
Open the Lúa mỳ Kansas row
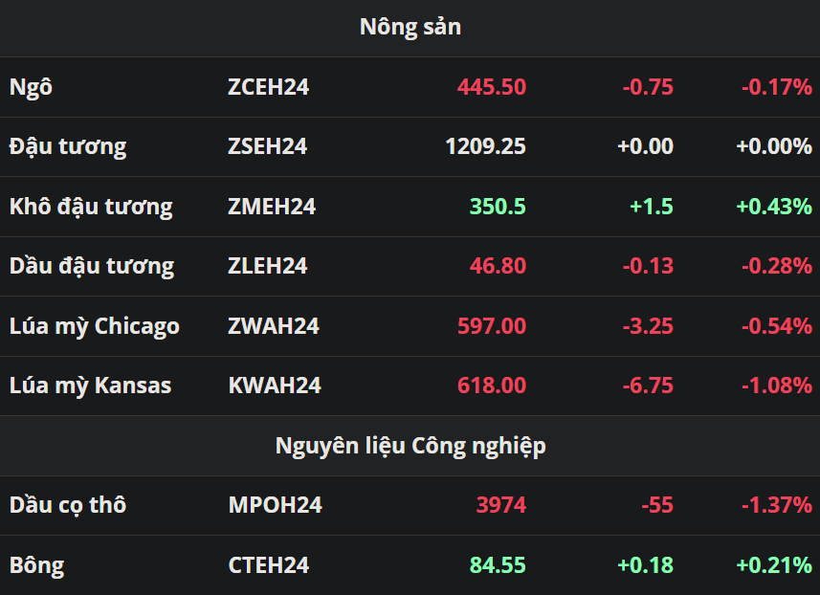[90, 386]
